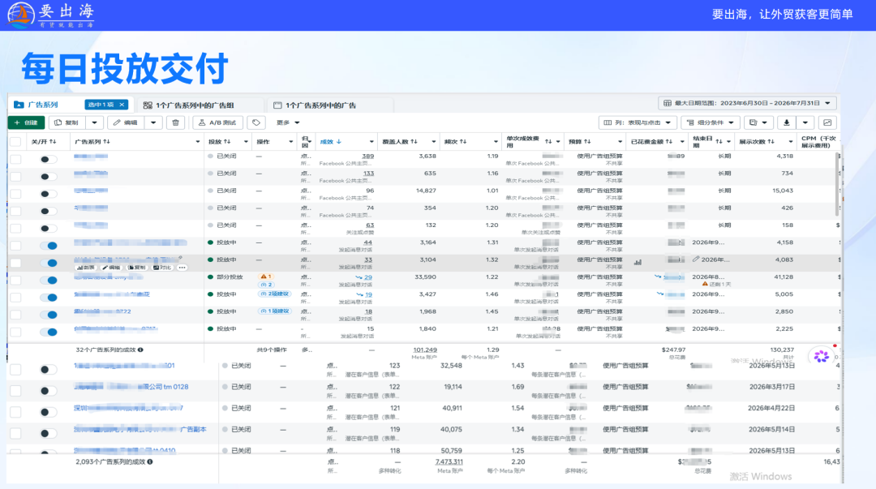Toggle on lower-table campaign with 123 results

point(49,370)
